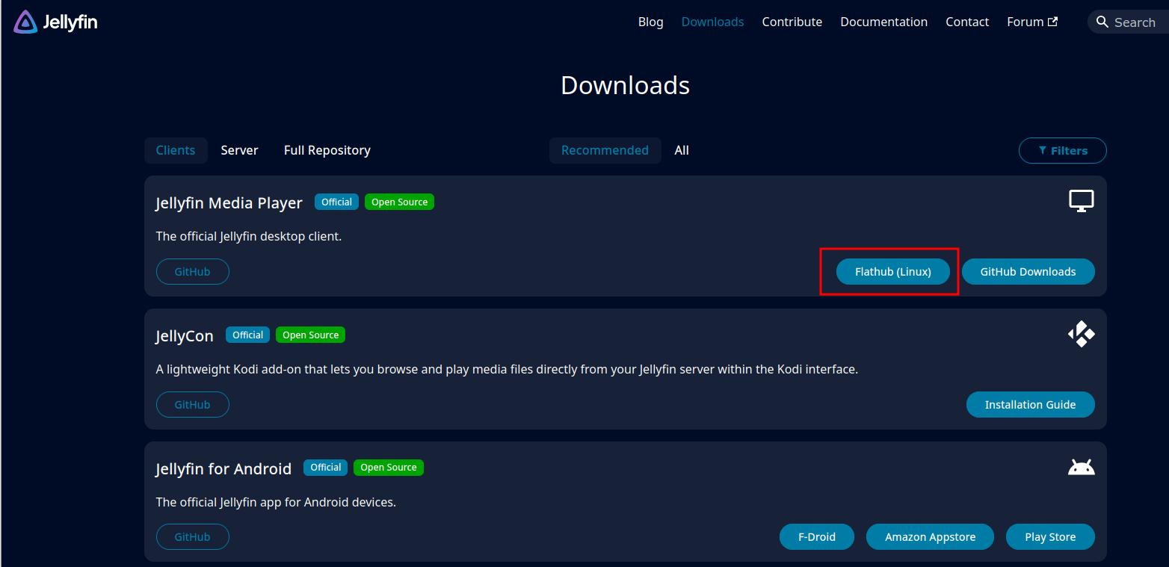Open GitHub link for JellyCon
Image resolution: width=1169 pixels, height=567 pixels.
point(192,404)
